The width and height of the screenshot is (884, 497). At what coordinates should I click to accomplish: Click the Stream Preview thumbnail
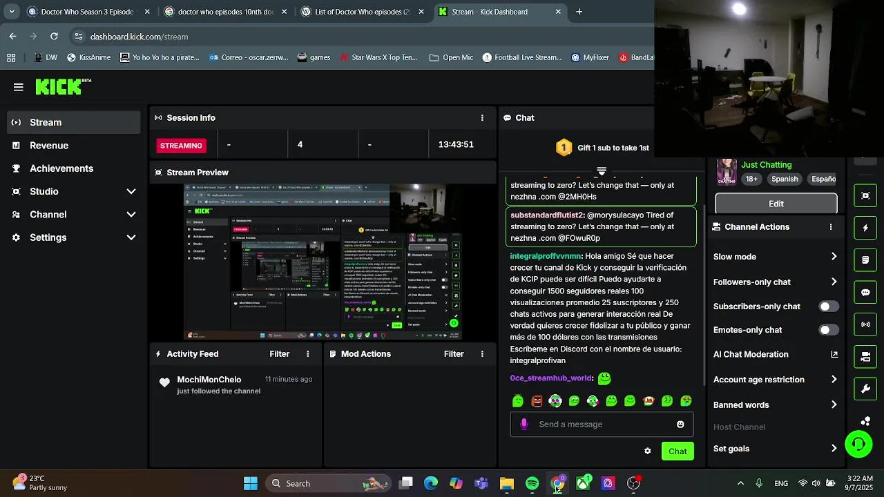click(323, 262)
